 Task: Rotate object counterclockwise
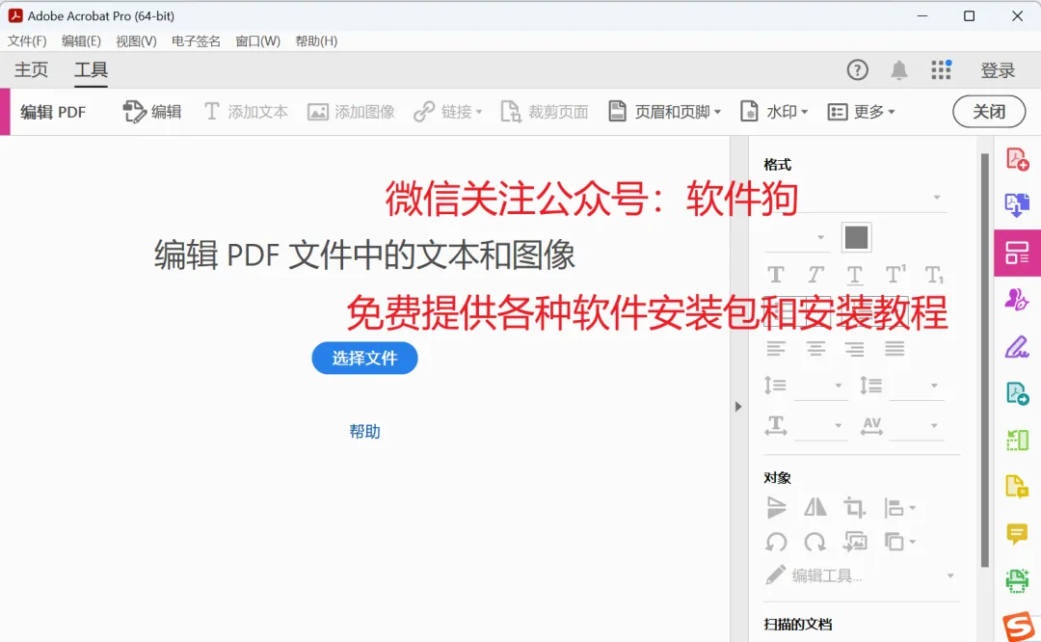tap(776, 542)
